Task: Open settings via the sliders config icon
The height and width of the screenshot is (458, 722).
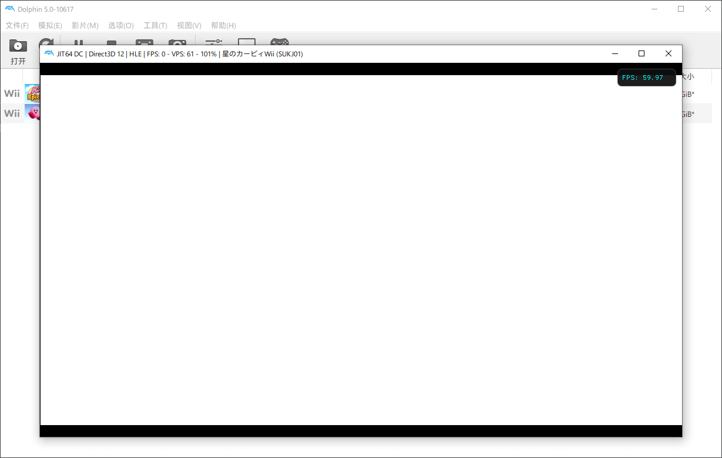Action: [x=214, y=42]
